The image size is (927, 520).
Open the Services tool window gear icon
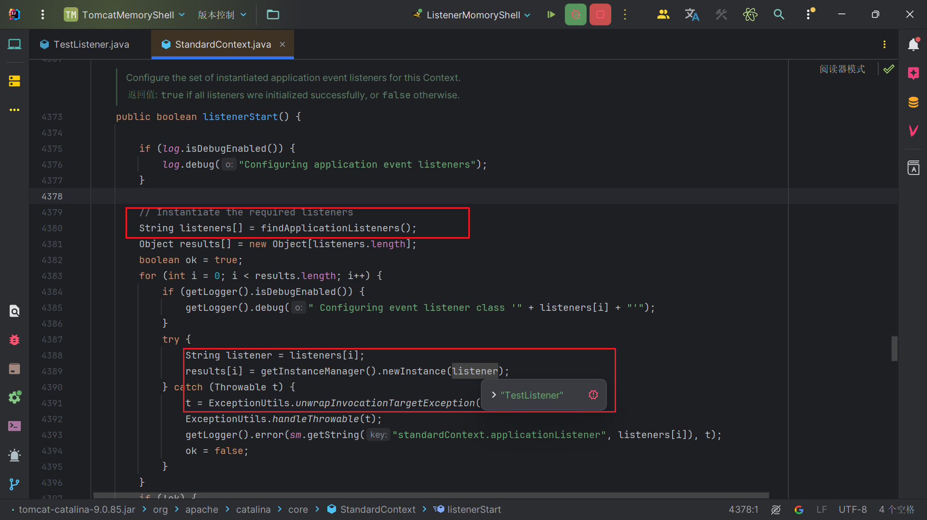pyautogui.click(x=14, y=397)
